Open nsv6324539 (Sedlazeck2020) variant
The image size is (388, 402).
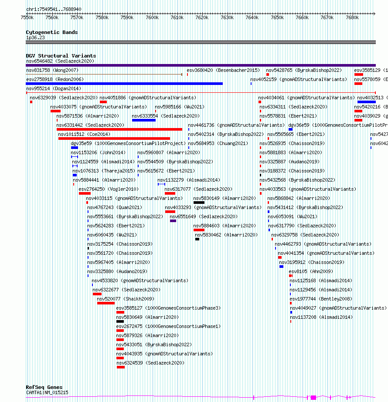[150, 363]
